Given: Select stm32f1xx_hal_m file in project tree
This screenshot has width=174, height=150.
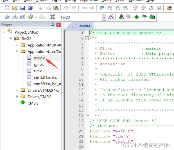Looking at the screenshot, I should pyautogui.click(x=47, y=84).
